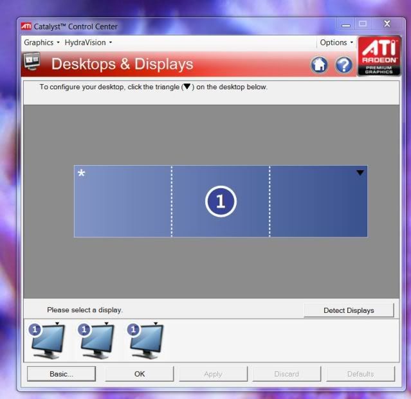Screen dimensions: 411x399
Task: Open triangle menu above second monitor icon
Action: pos(106,324)
